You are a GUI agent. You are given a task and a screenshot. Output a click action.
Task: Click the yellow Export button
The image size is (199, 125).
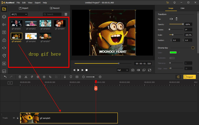point(190,77)
